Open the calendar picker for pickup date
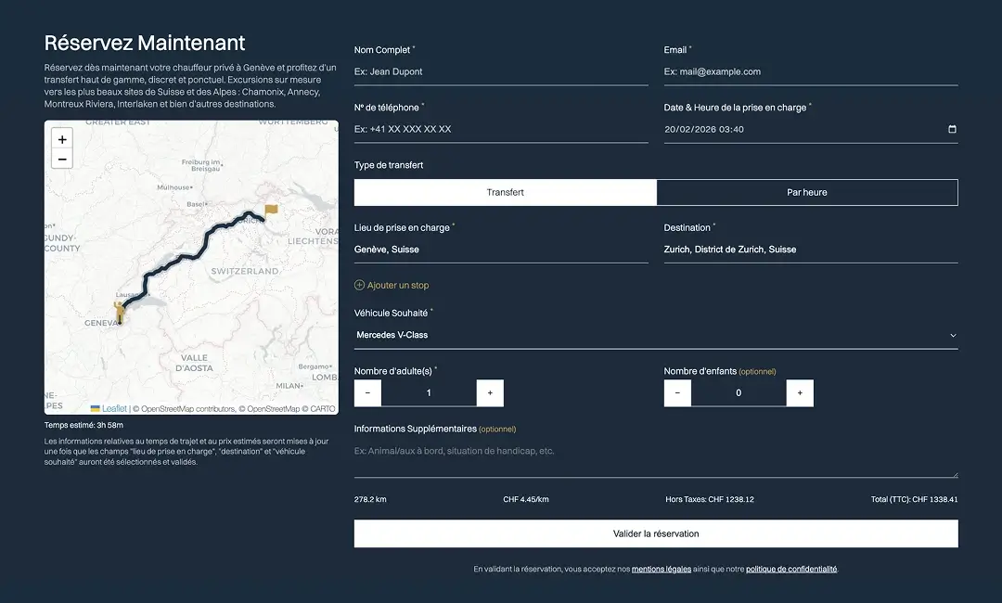This screenshot has width=1002, height=603. pos(952,129)
